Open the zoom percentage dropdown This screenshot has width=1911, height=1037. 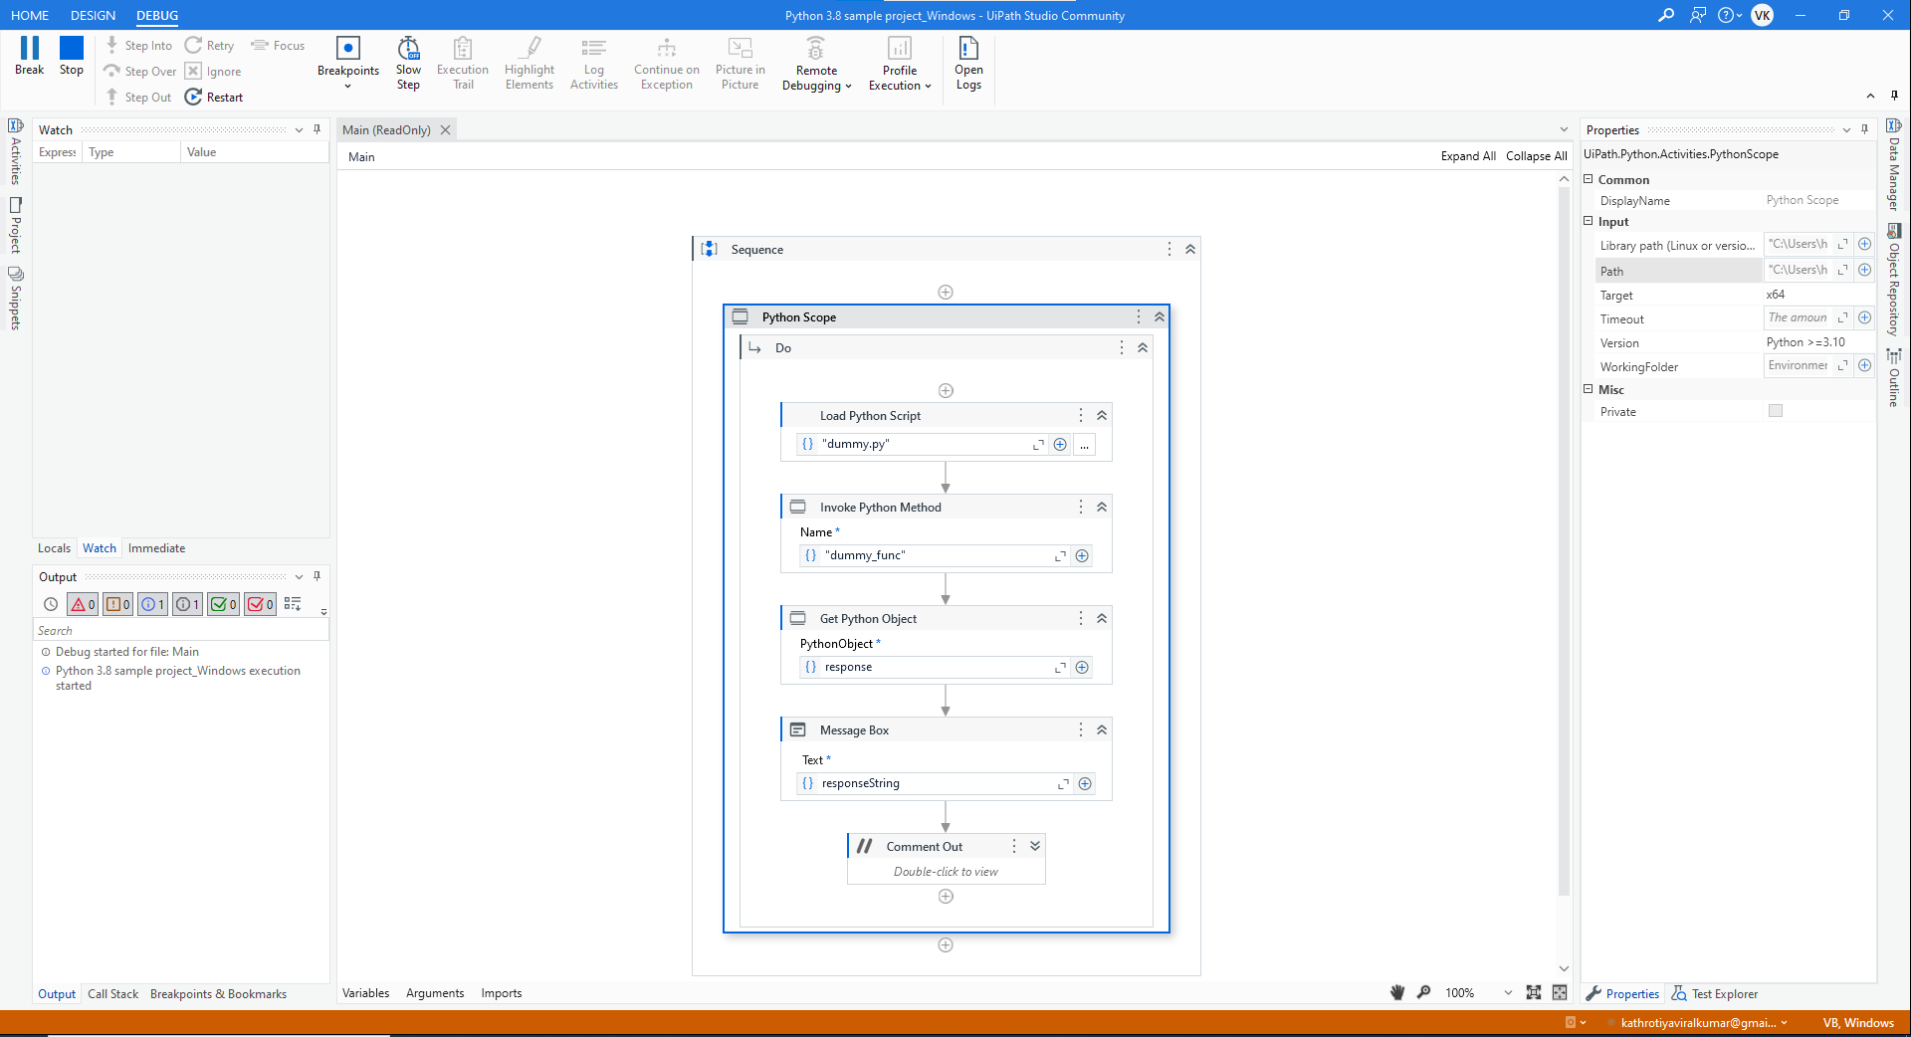coord(1508,992)
